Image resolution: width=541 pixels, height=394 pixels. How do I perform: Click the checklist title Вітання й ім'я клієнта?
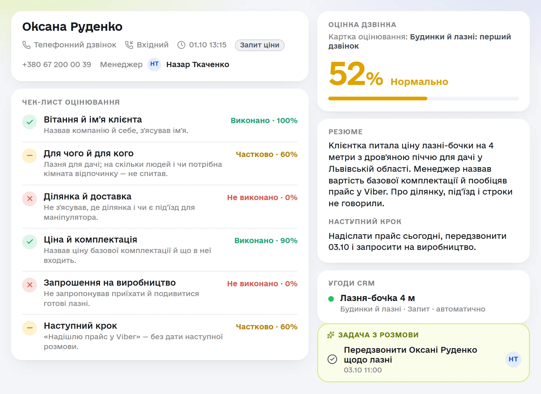(x=93, y=119)
